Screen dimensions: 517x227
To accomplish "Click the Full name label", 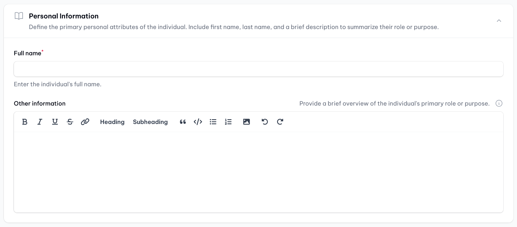I will [28, 53].
